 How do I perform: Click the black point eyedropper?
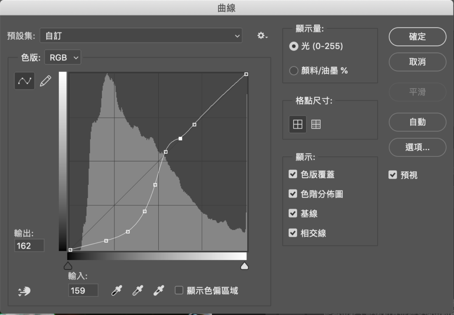(x=116, y=291)
